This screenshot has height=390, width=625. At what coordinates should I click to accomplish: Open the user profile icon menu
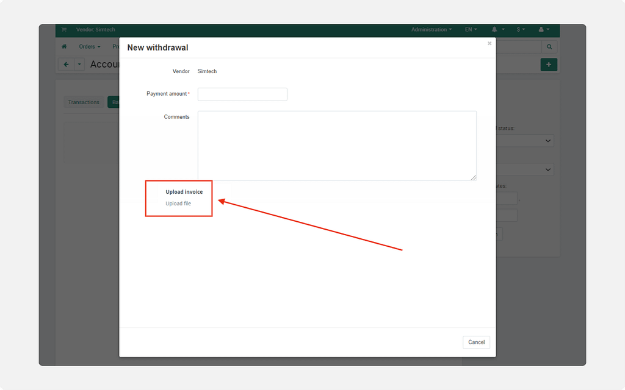tap(543, 30)
